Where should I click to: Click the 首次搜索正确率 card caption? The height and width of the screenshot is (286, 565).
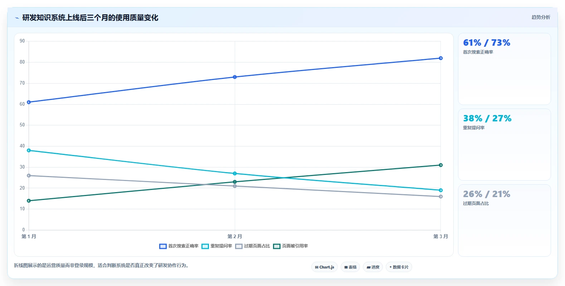click(x=478, y=52)
